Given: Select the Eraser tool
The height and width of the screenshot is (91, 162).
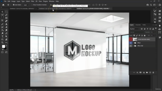Looking at the screenshot, I should point(6,27).
